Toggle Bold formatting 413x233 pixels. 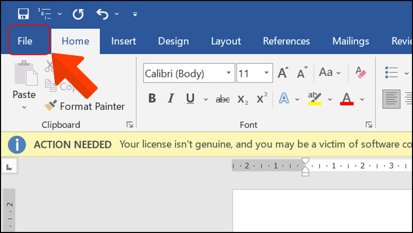point(152,98)
